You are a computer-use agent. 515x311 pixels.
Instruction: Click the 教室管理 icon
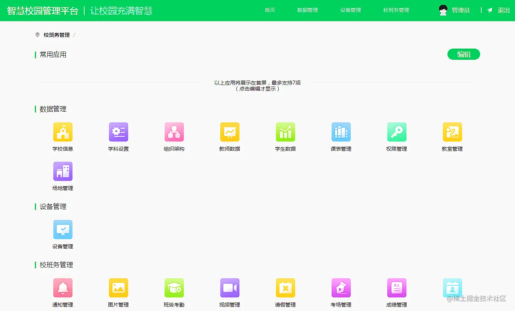click(452, 132)
